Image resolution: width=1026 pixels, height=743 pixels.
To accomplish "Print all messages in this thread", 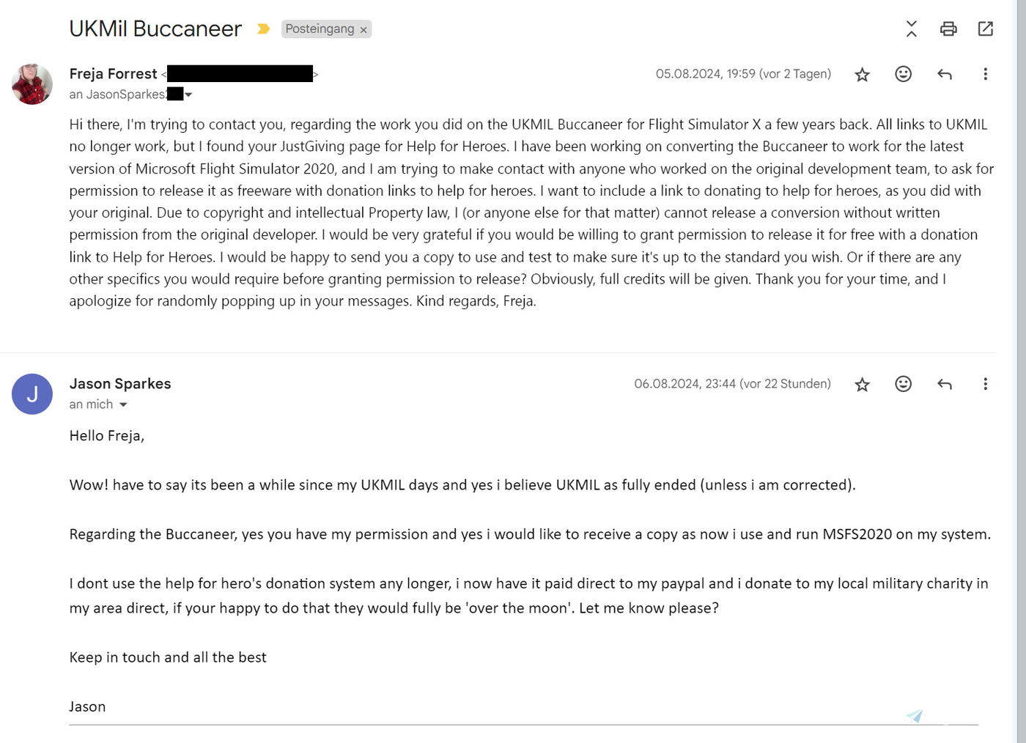I will pos(948,29).
